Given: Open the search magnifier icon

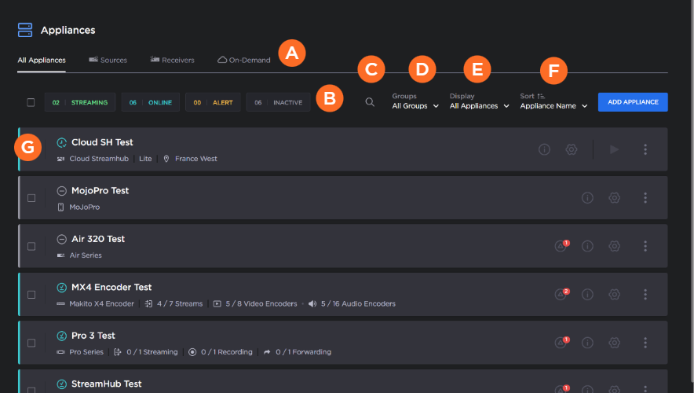Looking at the screenshot, I should 370,102.
